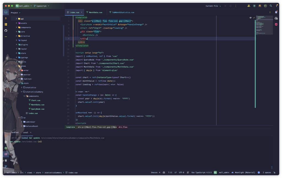Toggle the reader mode eye icon
The image size is (282, 178).
[250, 18]
